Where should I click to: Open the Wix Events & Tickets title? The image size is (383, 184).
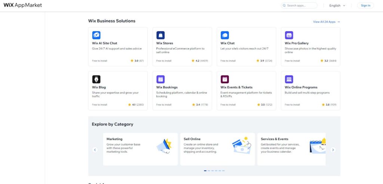point(236,87)
